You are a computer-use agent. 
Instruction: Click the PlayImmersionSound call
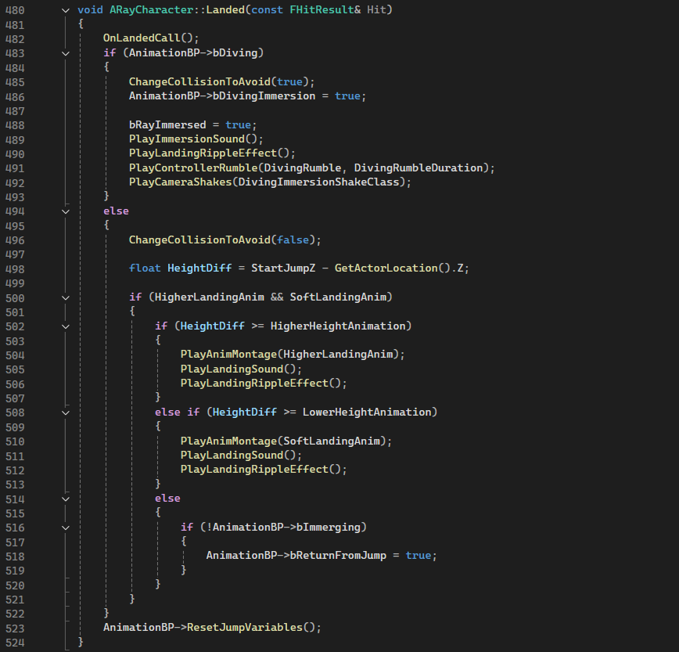point(186,139)
